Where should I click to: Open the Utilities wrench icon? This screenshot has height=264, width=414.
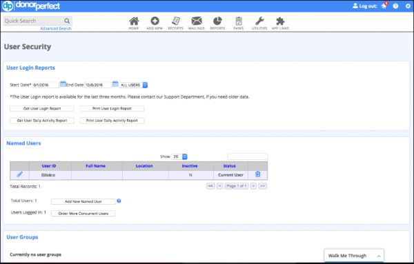click(x=259, y=21)
